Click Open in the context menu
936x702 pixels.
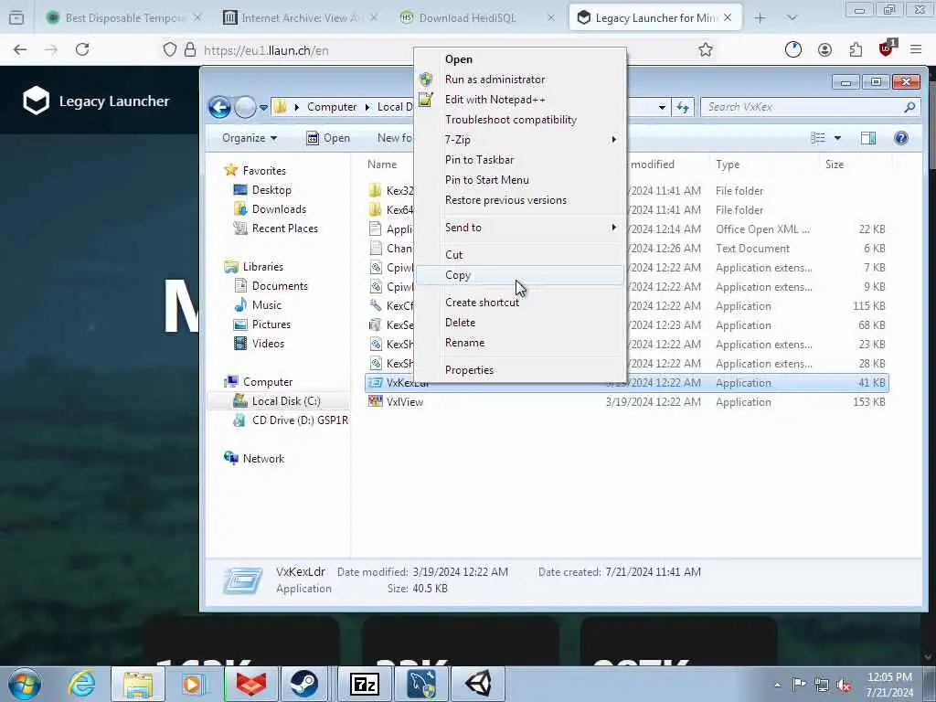click(459, 59)
